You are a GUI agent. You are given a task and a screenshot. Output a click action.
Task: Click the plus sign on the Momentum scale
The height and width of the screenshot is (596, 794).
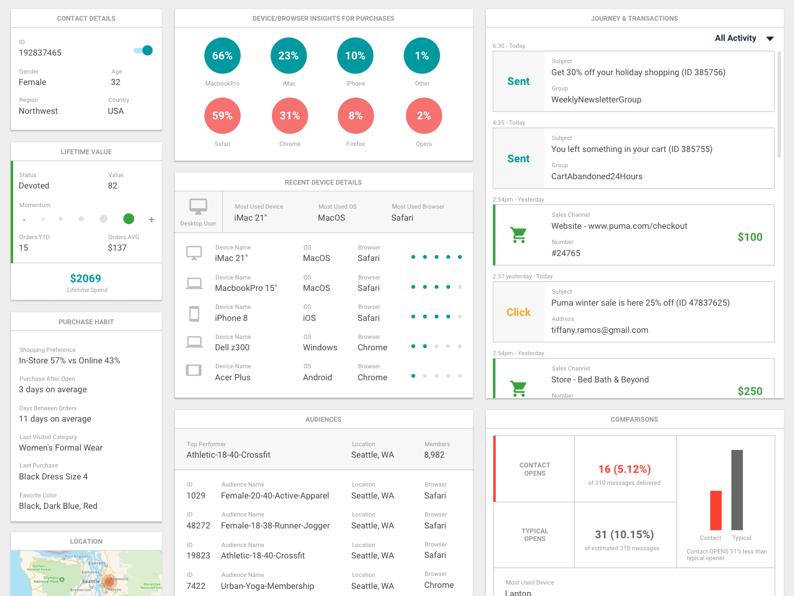coord(151,219)
